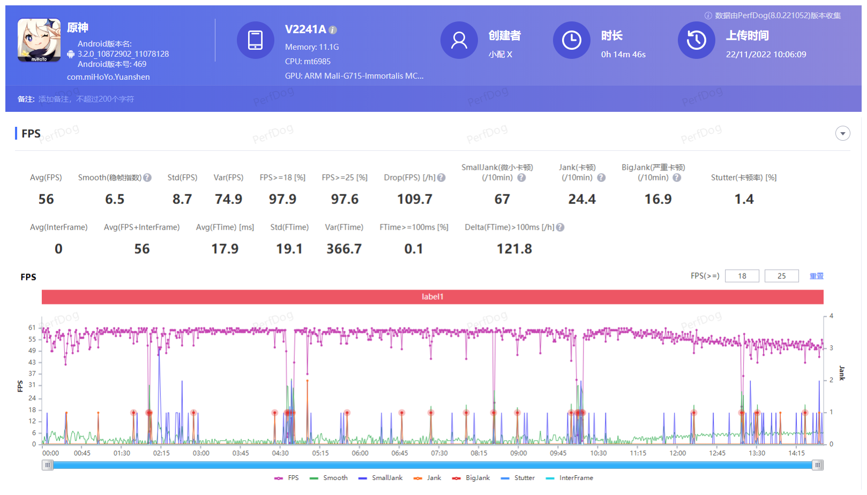867x495 pixels.
Task: Toggle InterFrame series in chart legend
Action: point(569,478)
